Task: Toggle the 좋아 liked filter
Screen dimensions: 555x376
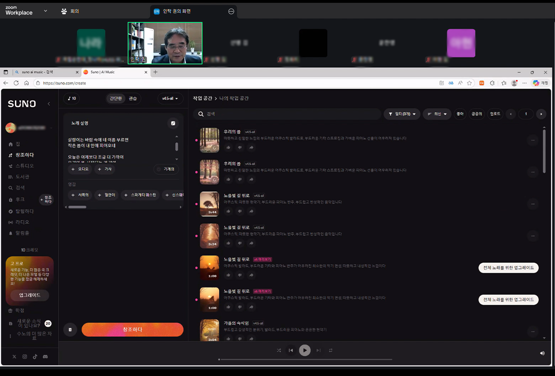Action: 460,114
